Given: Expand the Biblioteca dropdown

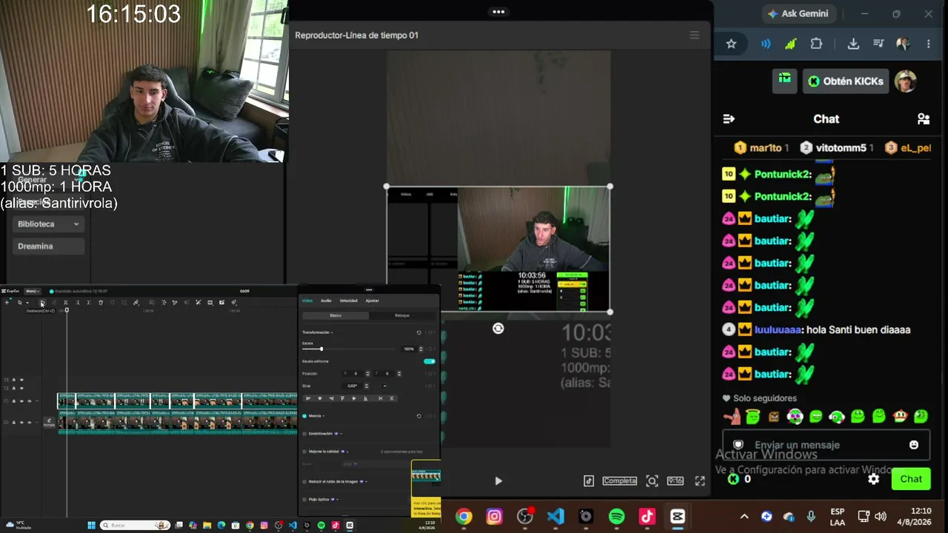Looking at the screenshot, I should pos(49,224).
